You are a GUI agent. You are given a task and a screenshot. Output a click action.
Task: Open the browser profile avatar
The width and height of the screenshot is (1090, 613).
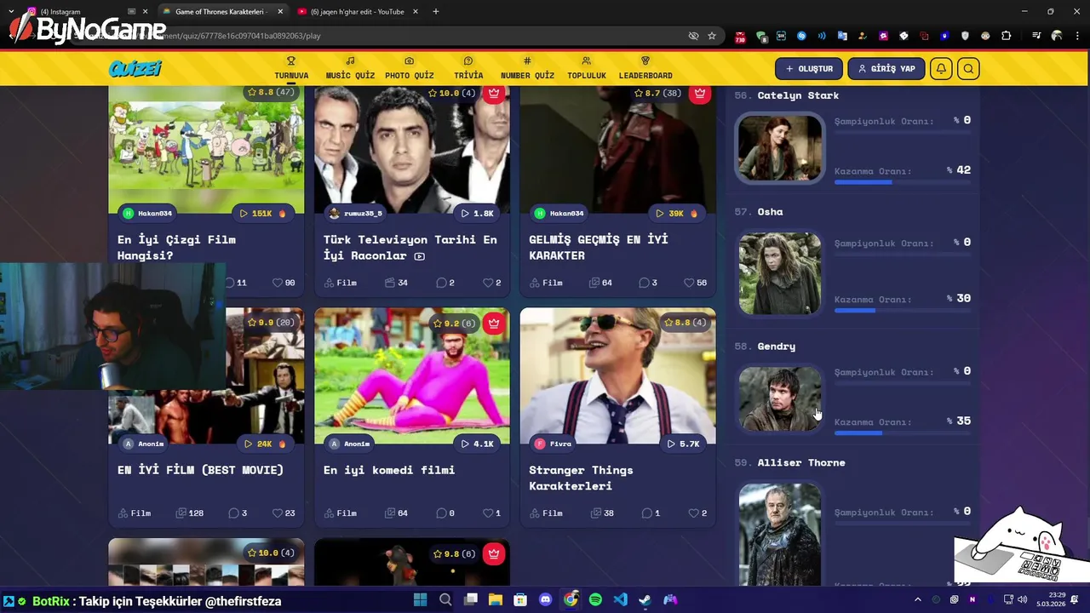tap(1057, 36)
